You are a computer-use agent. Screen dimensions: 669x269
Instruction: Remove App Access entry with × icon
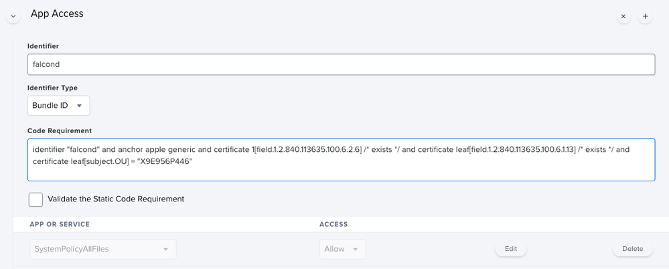(x=623, y=17)
